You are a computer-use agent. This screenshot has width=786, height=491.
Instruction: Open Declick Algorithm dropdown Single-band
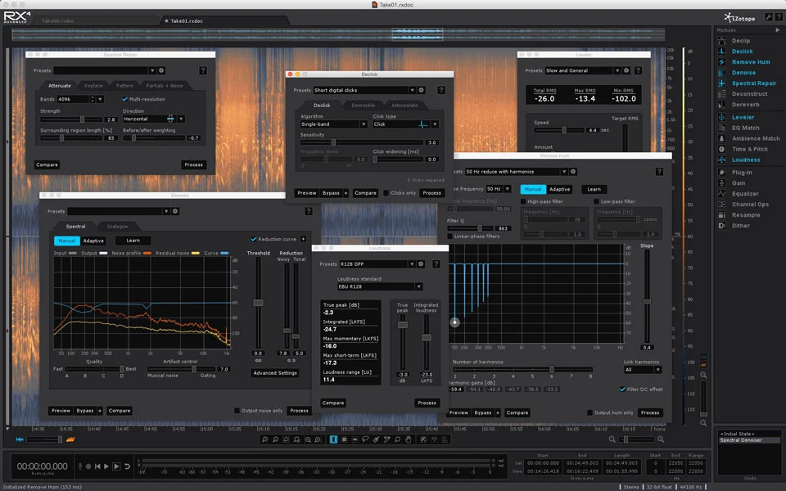coord(333,124)
